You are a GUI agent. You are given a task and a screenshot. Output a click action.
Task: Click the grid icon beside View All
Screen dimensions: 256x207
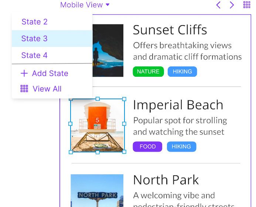pyautogui.click(x=24, y=89)
